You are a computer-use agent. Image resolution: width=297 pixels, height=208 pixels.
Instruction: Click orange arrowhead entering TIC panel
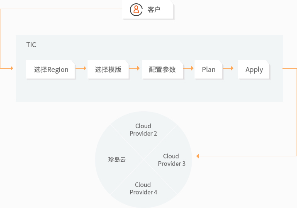pyautogui.click(x=11, y=69)
